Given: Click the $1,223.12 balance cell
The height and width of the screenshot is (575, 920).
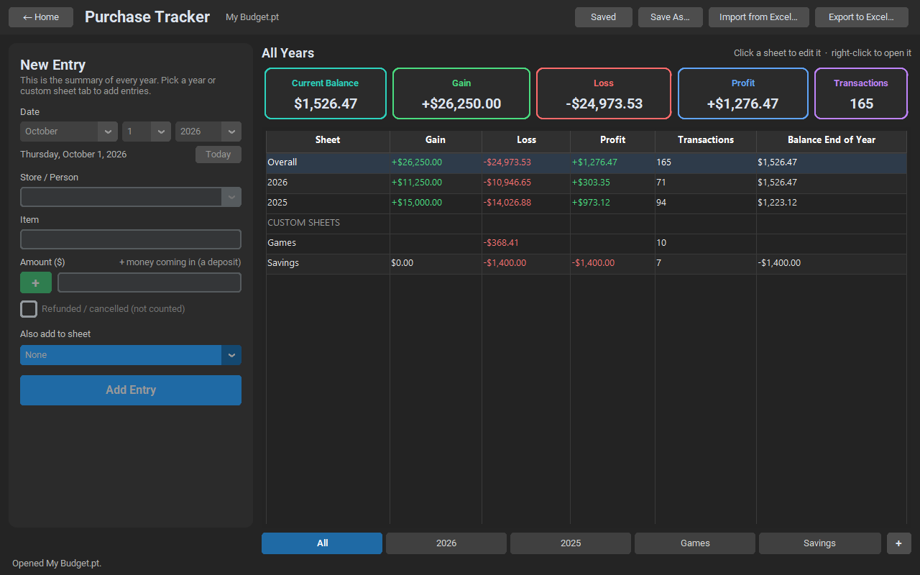Looking at the screenshot, I should pos(832,203).
